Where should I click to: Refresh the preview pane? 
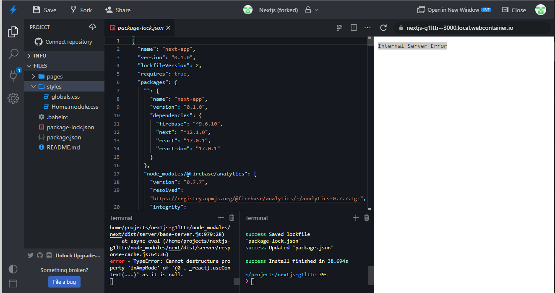383,27
